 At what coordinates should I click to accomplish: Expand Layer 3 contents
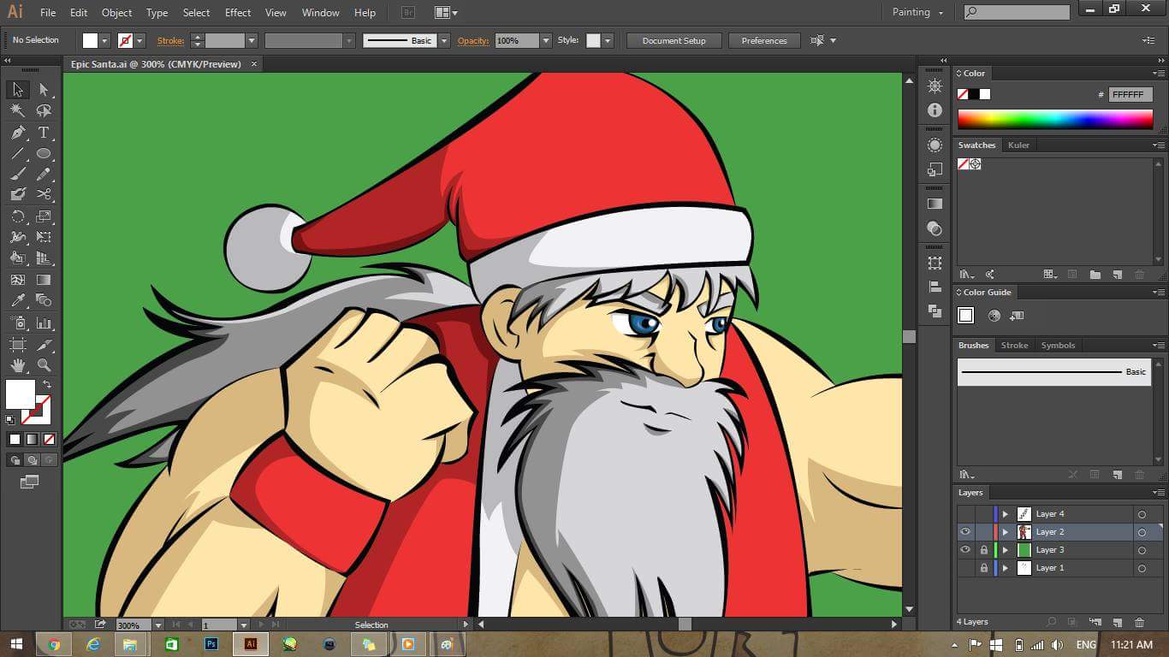pyautogui.click(x=1006, y=550)
